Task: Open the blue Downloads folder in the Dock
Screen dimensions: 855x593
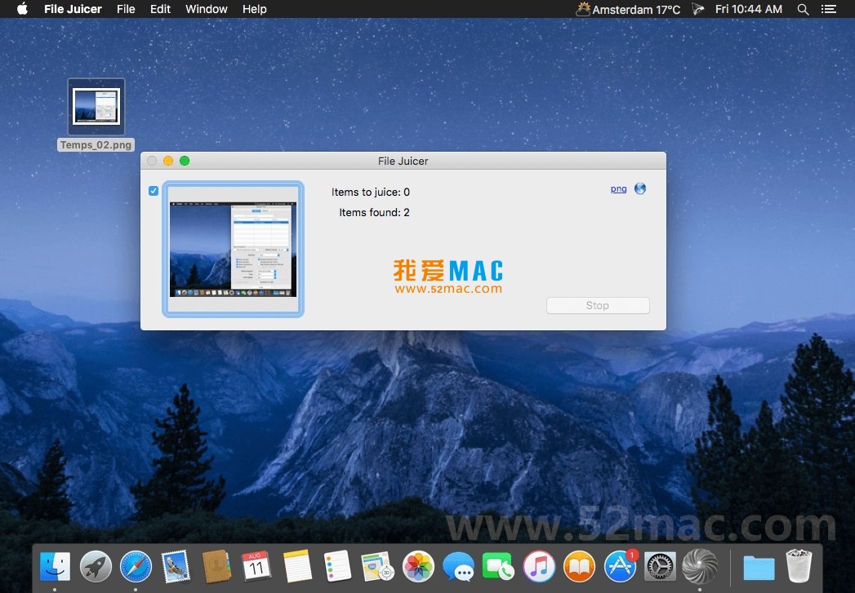Action: (x=759, y=568)
